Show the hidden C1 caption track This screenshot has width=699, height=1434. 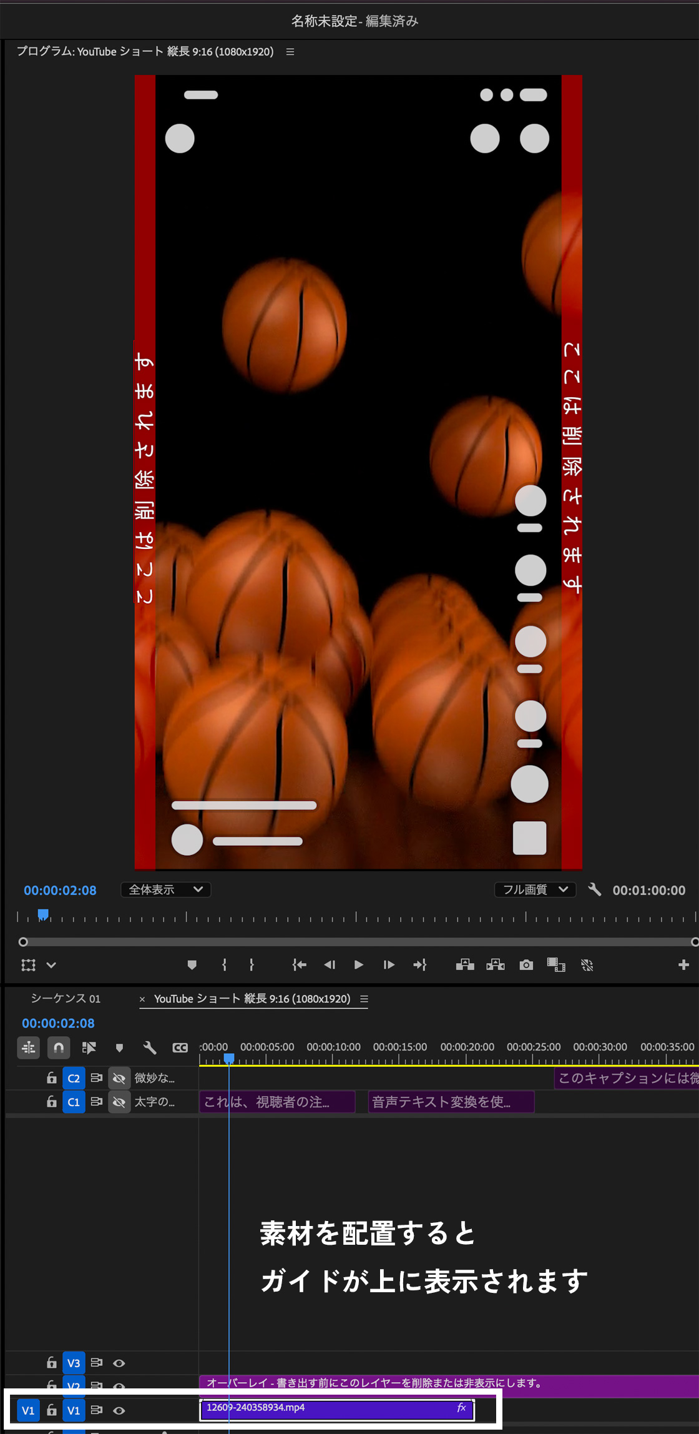tap(119, 1102)
